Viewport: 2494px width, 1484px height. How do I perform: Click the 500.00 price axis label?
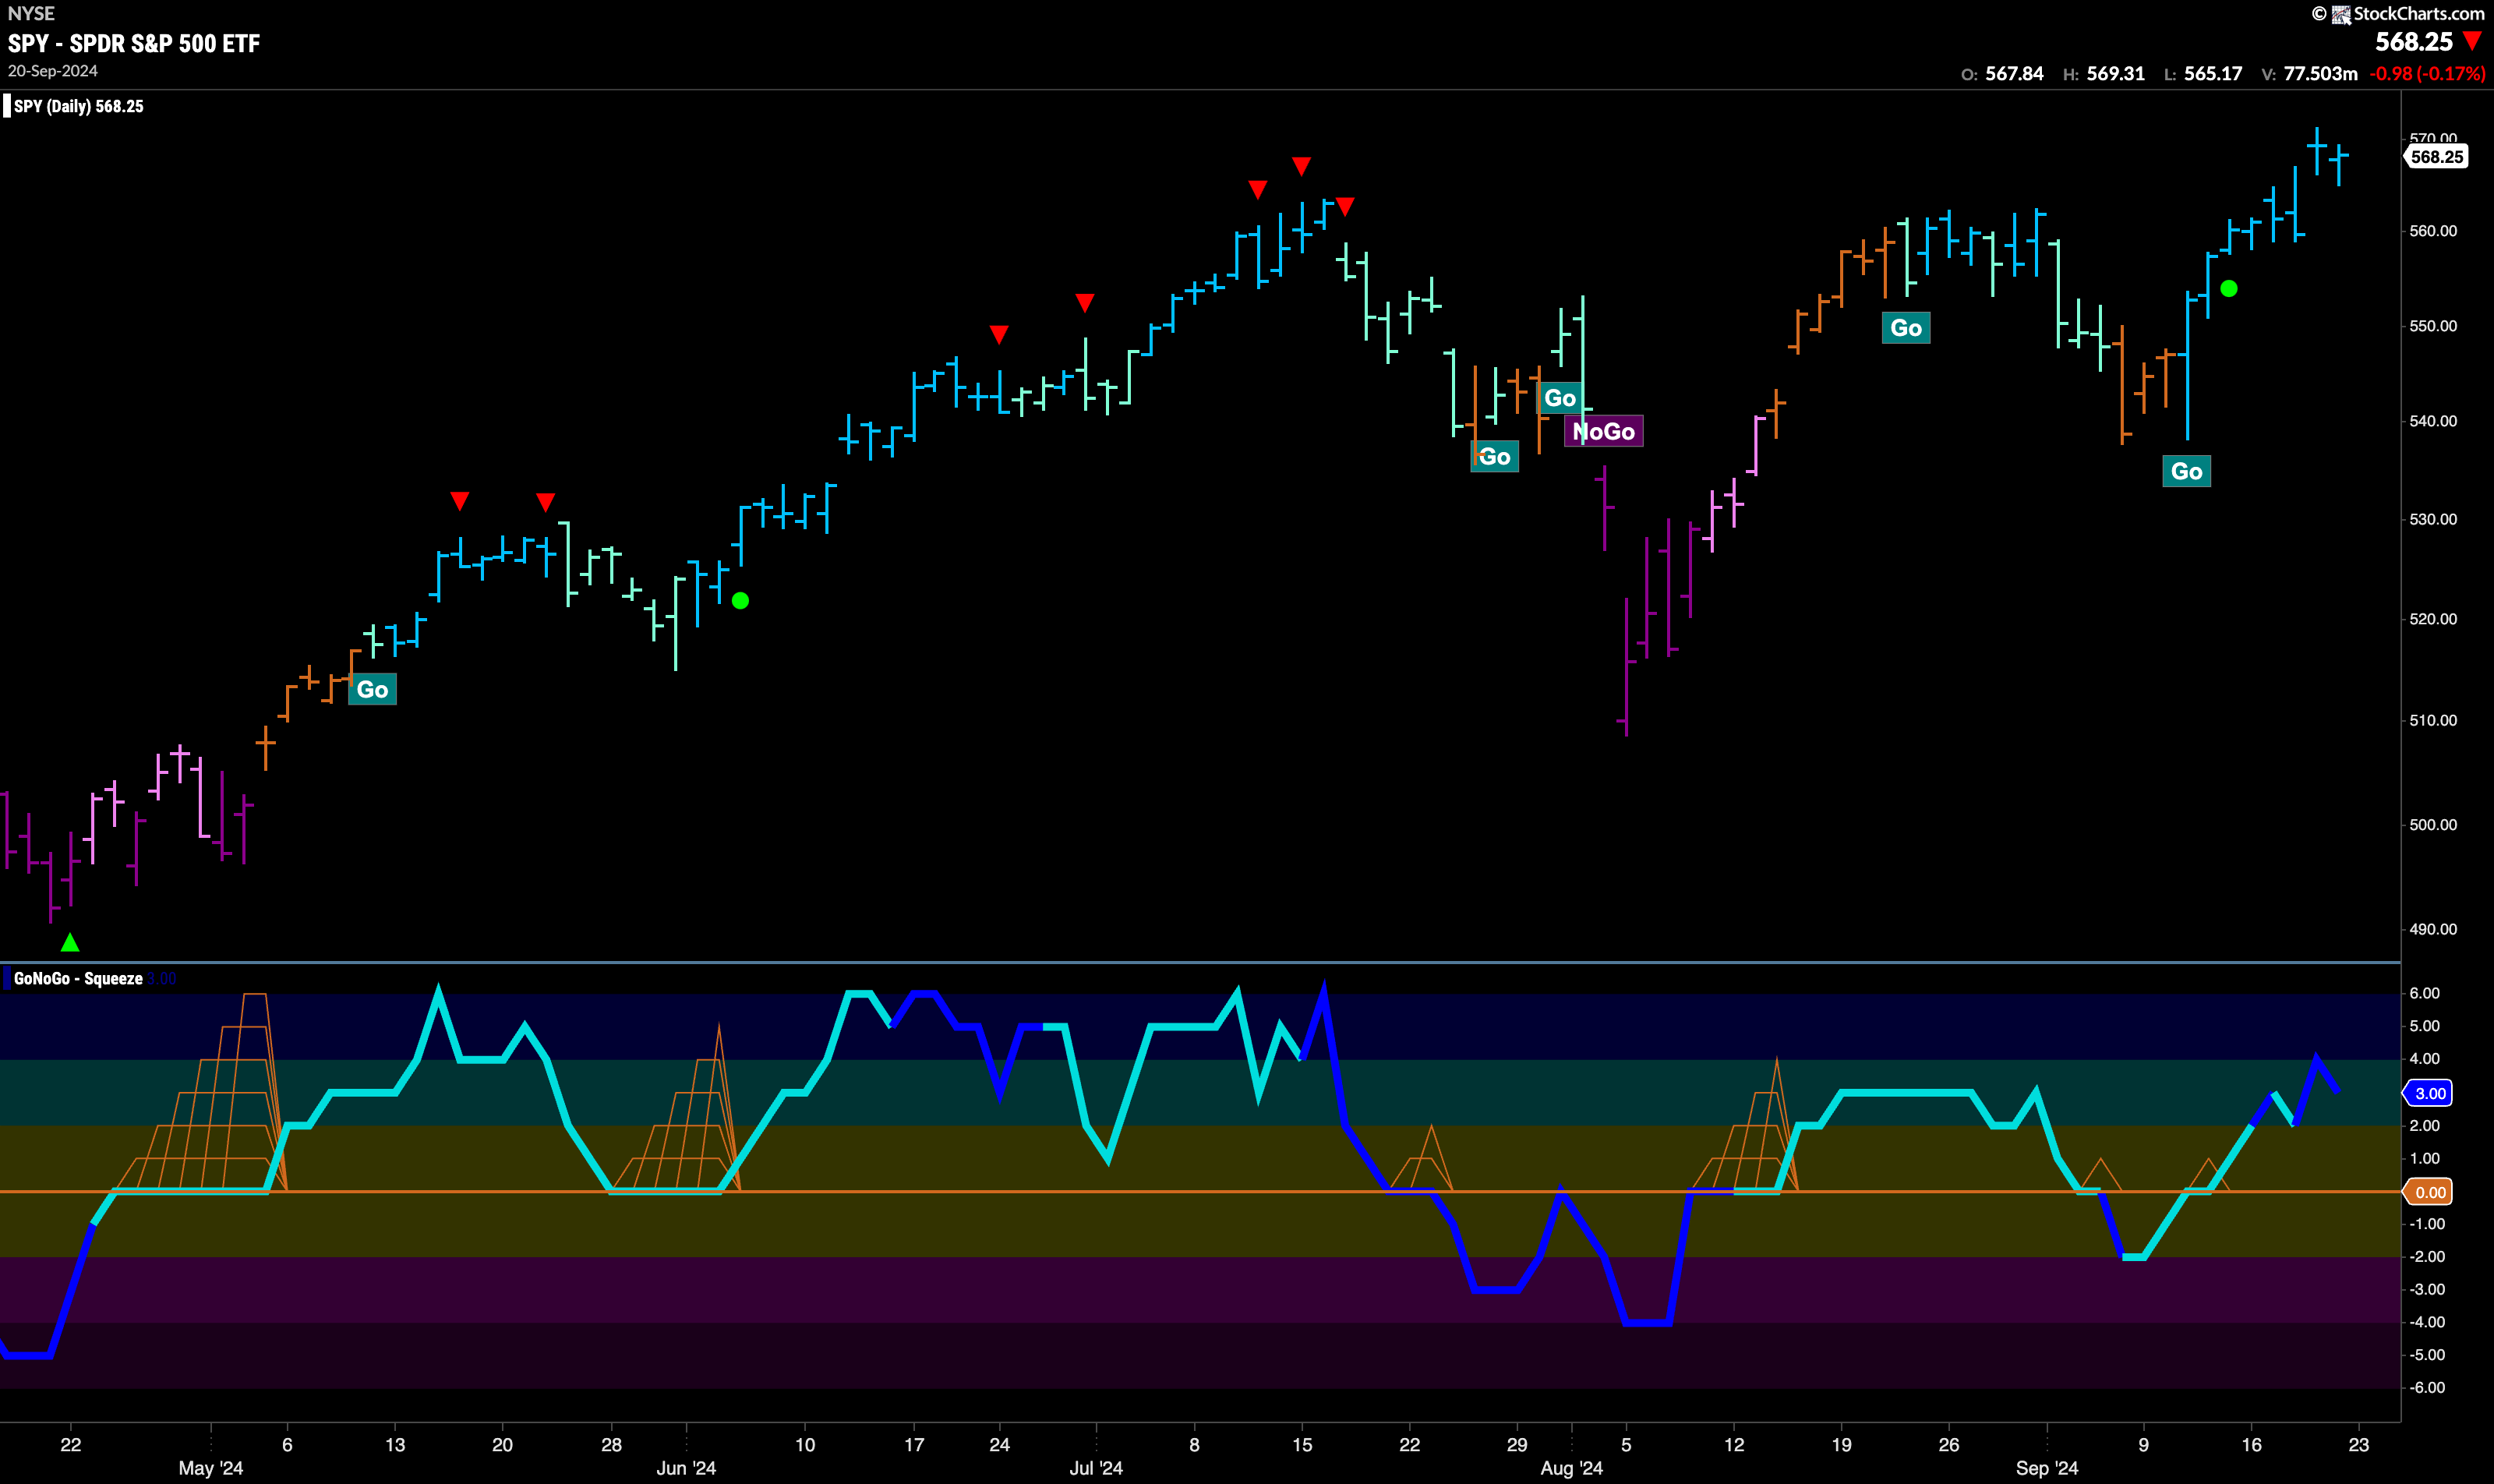click(x=2433, y=825)
